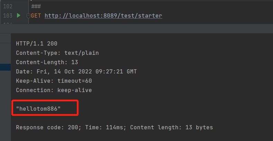Click the Date header line
Viewport: 273px width, 141px height.
pyautogui.click(x=76, y=71)
